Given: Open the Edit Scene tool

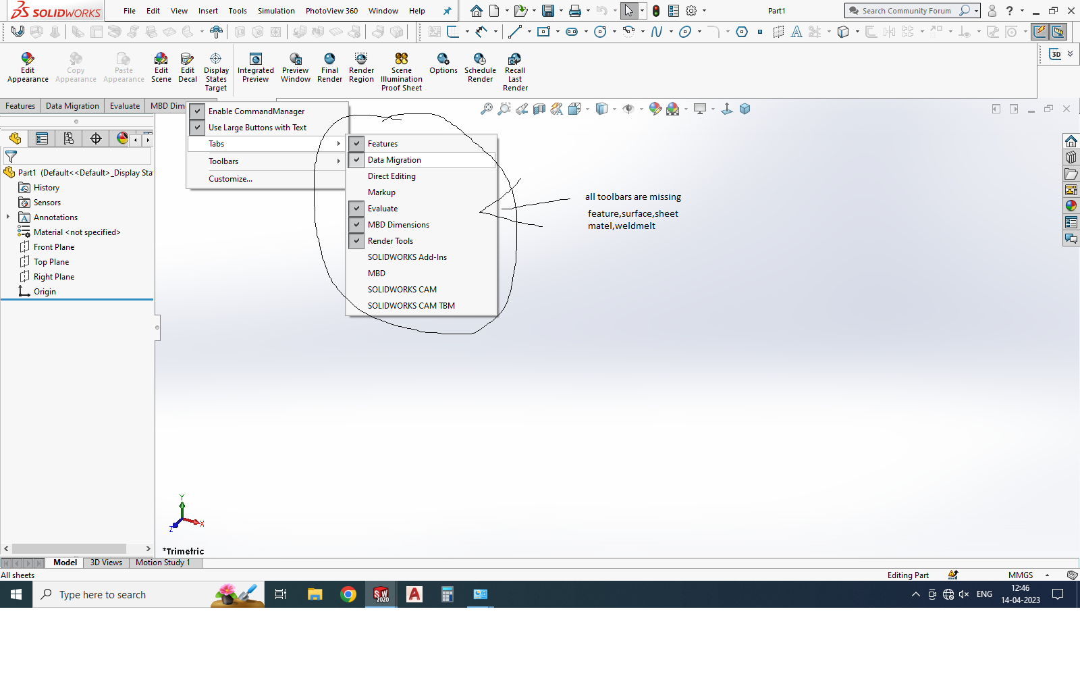Looking at the screenshot, I should 161,68.
